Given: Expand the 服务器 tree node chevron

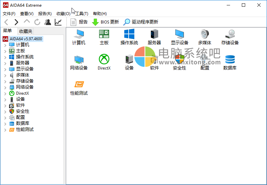Looking at the screenshot, I should [x=5, y=63].
